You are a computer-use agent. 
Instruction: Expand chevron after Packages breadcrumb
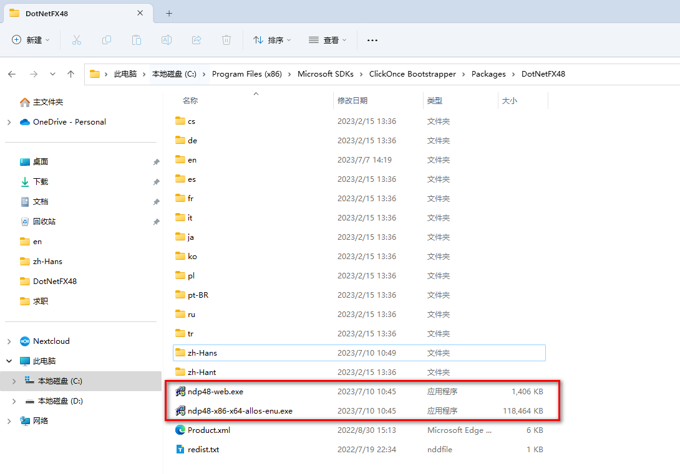coord(513,74)
